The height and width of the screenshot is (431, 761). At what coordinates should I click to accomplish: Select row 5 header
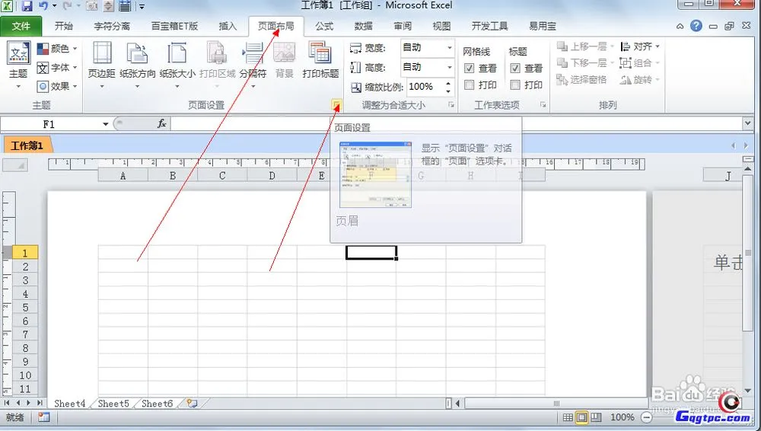coord(25,308)
